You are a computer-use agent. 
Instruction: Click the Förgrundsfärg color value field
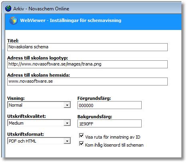[x=110, y=105]
